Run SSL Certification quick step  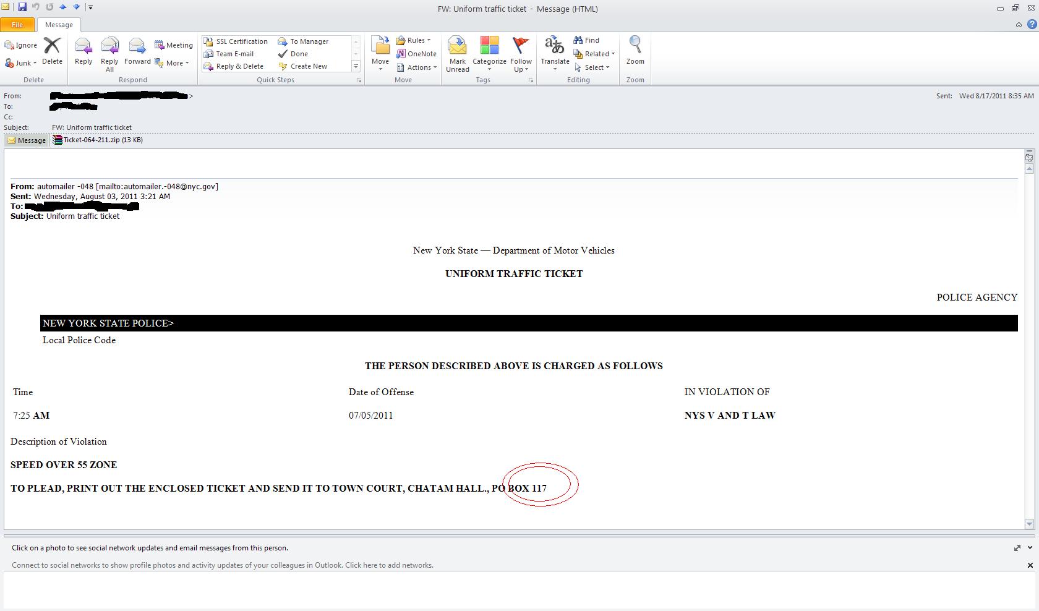[236, 41]
